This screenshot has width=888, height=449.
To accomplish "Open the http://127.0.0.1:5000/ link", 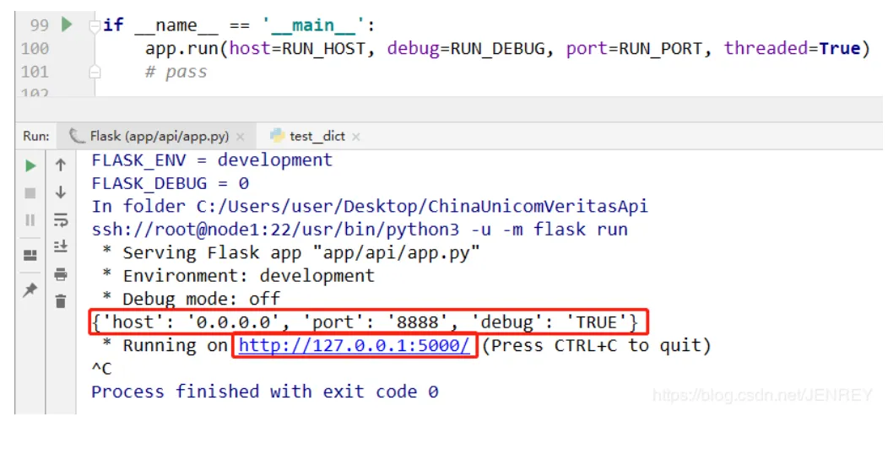I will coord(354,345).
